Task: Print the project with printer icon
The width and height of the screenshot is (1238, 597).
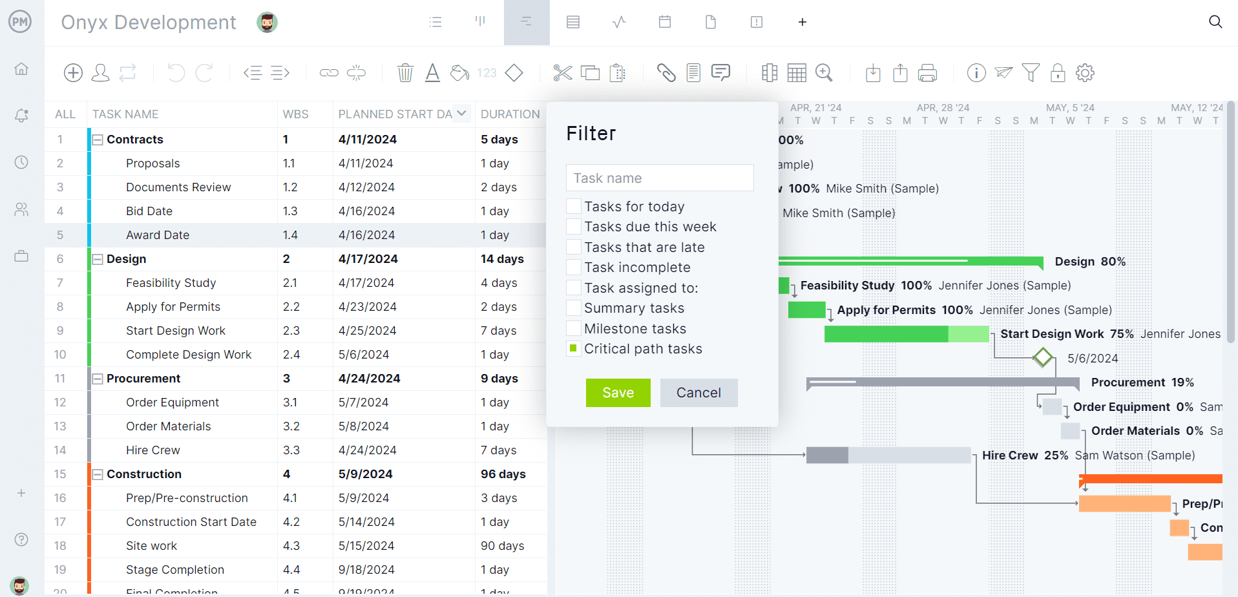Action: [927, 72]
